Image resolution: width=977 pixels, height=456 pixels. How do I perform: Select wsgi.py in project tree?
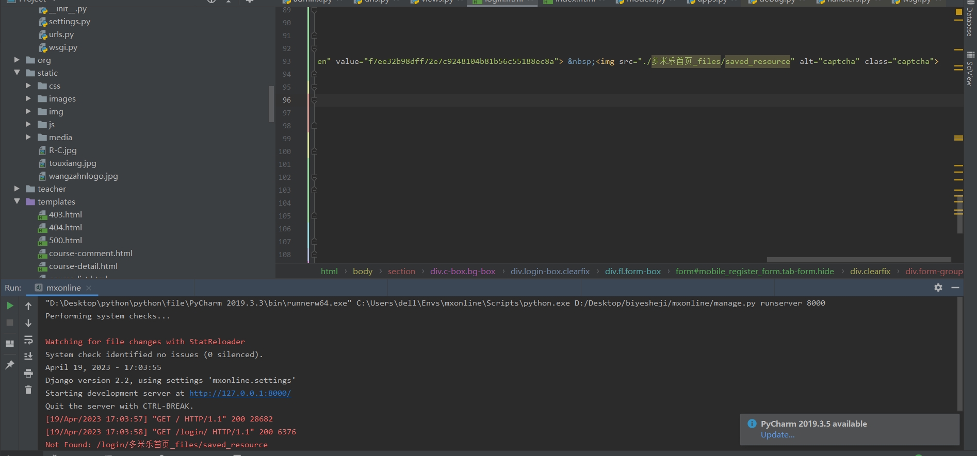63,47
